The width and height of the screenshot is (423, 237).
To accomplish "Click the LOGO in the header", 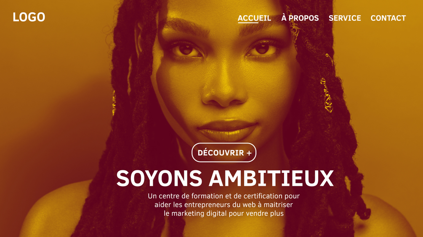I will 29,17.
